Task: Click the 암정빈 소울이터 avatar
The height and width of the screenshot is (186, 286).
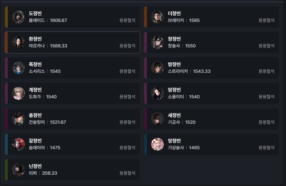Action: point(157,93)
